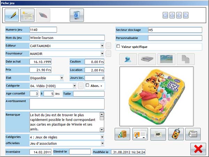This screenshot has width=209, height=157.
Task: Click the Numero jeu field 1140
Action: tap(43, 30)
